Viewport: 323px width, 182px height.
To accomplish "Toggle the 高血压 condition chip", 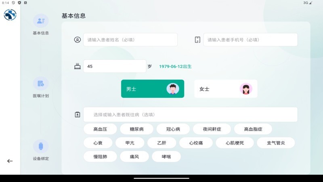I will coord(100,129).
